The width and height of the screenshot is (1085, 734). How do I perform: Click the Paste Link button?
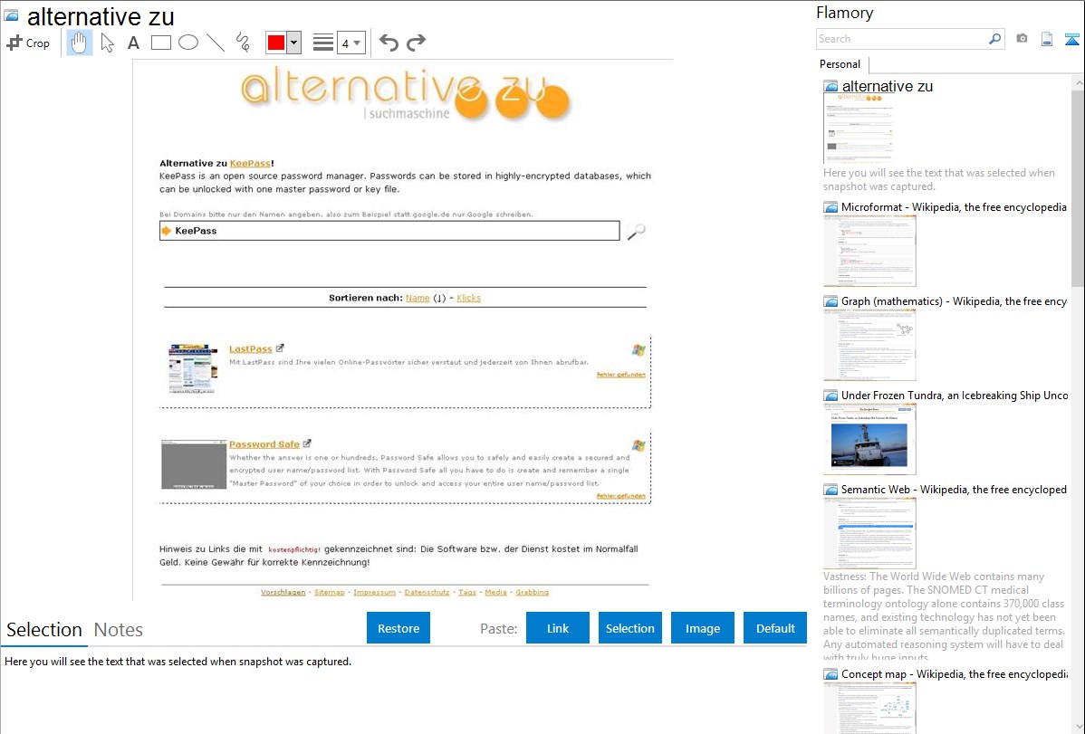558,628
